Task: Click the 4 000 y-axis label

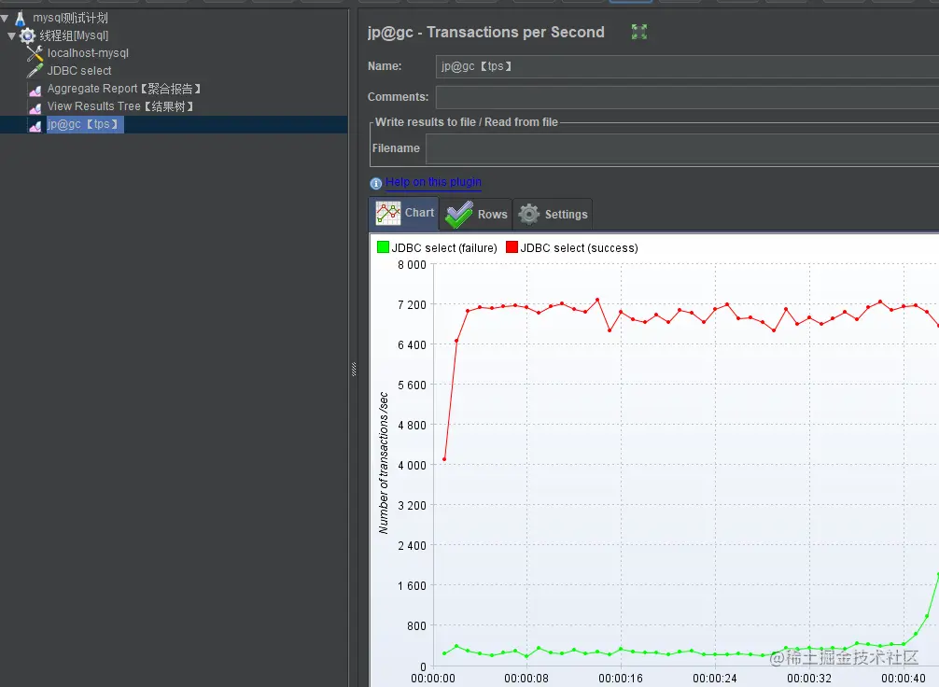Action: coord(412,466)
